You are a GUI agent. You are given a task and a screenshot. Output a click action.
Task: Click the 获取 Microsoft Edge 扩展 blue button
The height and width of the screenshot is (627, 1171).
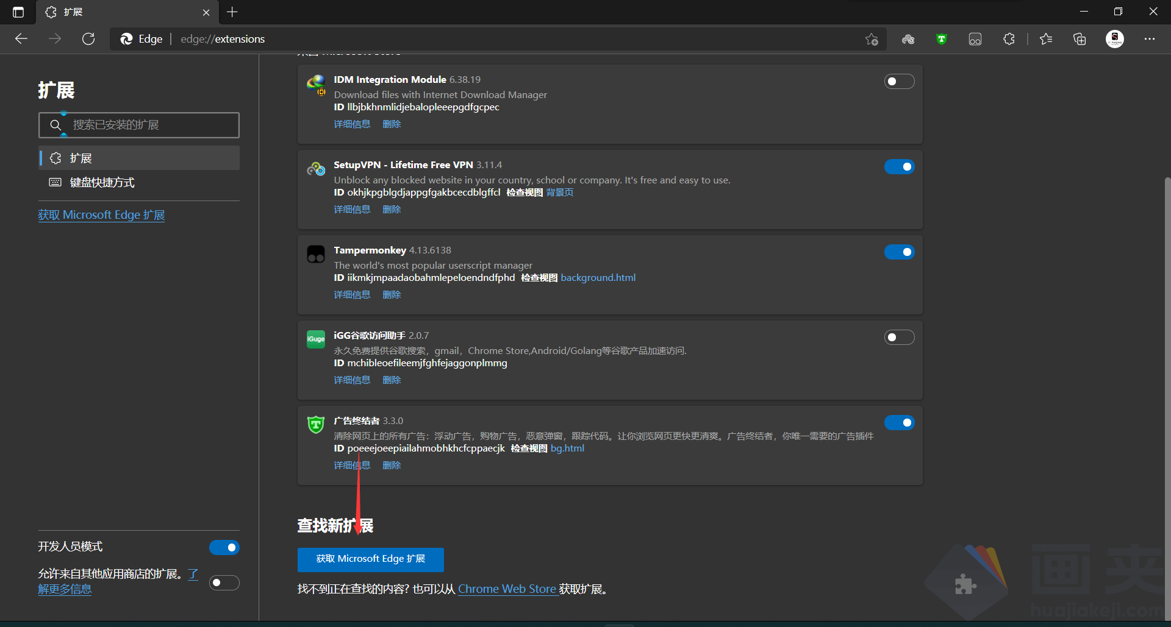tap(370, 559)
